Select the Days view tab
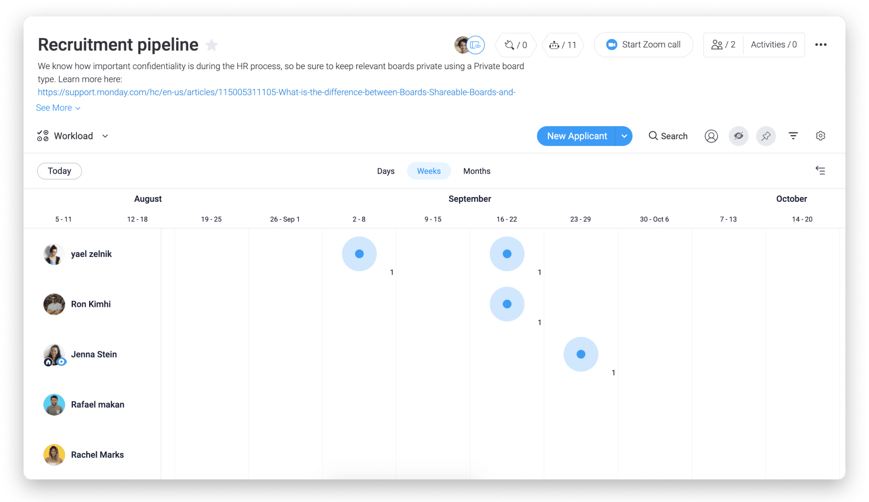 tap(385, 171)
